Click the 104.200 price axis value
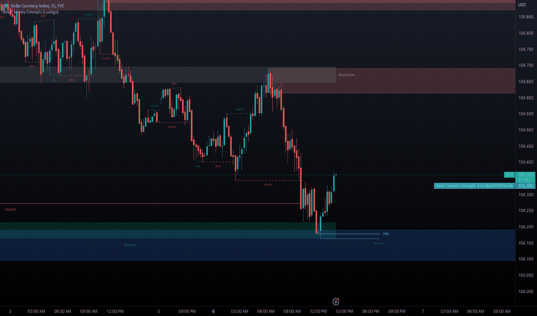This screenshot has width=537, height=316. coord(525,227)
